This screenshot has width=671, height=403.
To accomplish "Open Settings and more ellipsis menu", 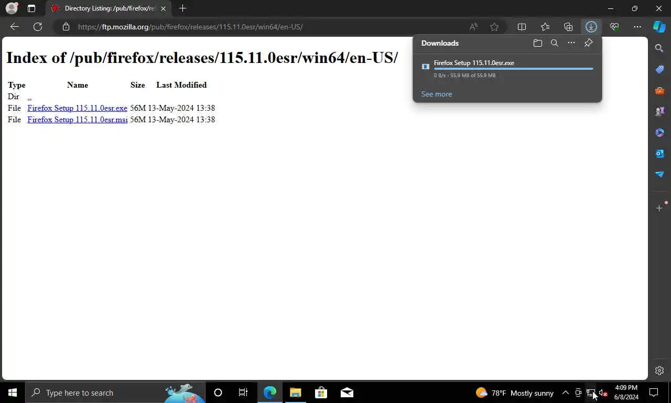I will pyautogui.click(x=637, y=27).
